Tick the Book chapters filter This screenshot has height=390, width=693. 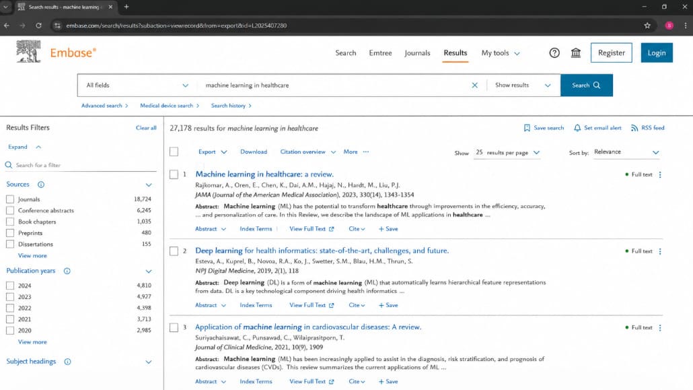pos(10,222)
